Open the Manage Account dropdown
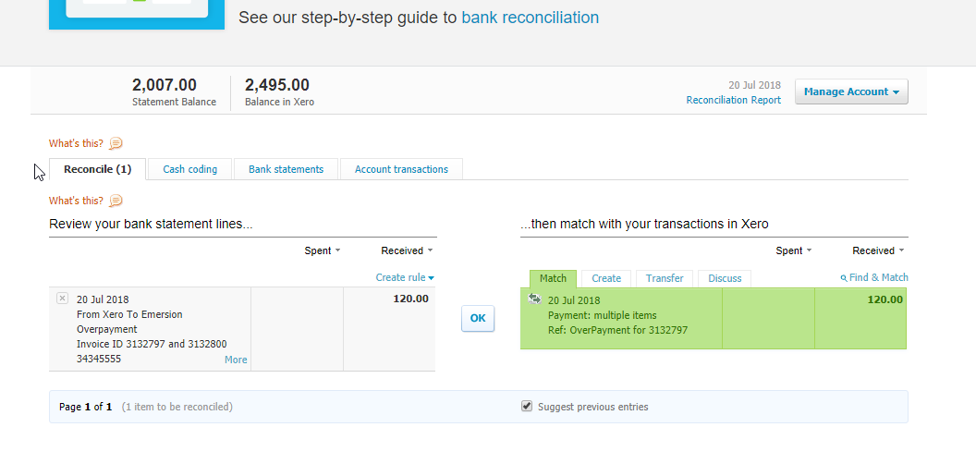Screen dimensions: 976x476 tap(850, 92)
